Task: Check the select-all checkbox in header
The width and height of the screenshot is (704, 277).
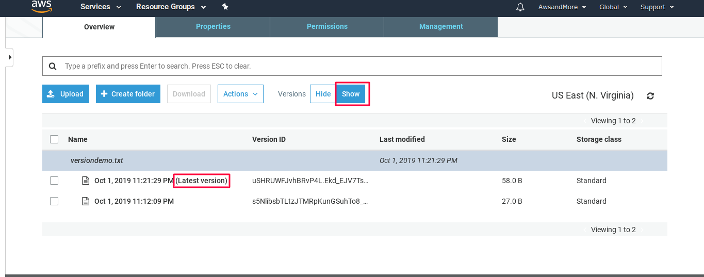Action: 54,139
